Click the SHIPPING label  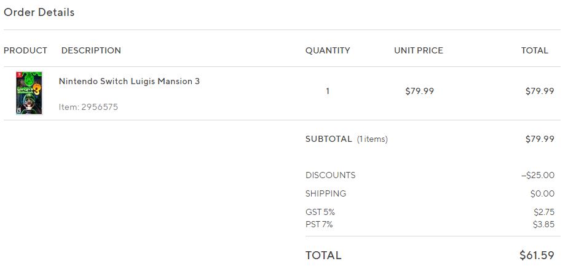coord(326,193)
